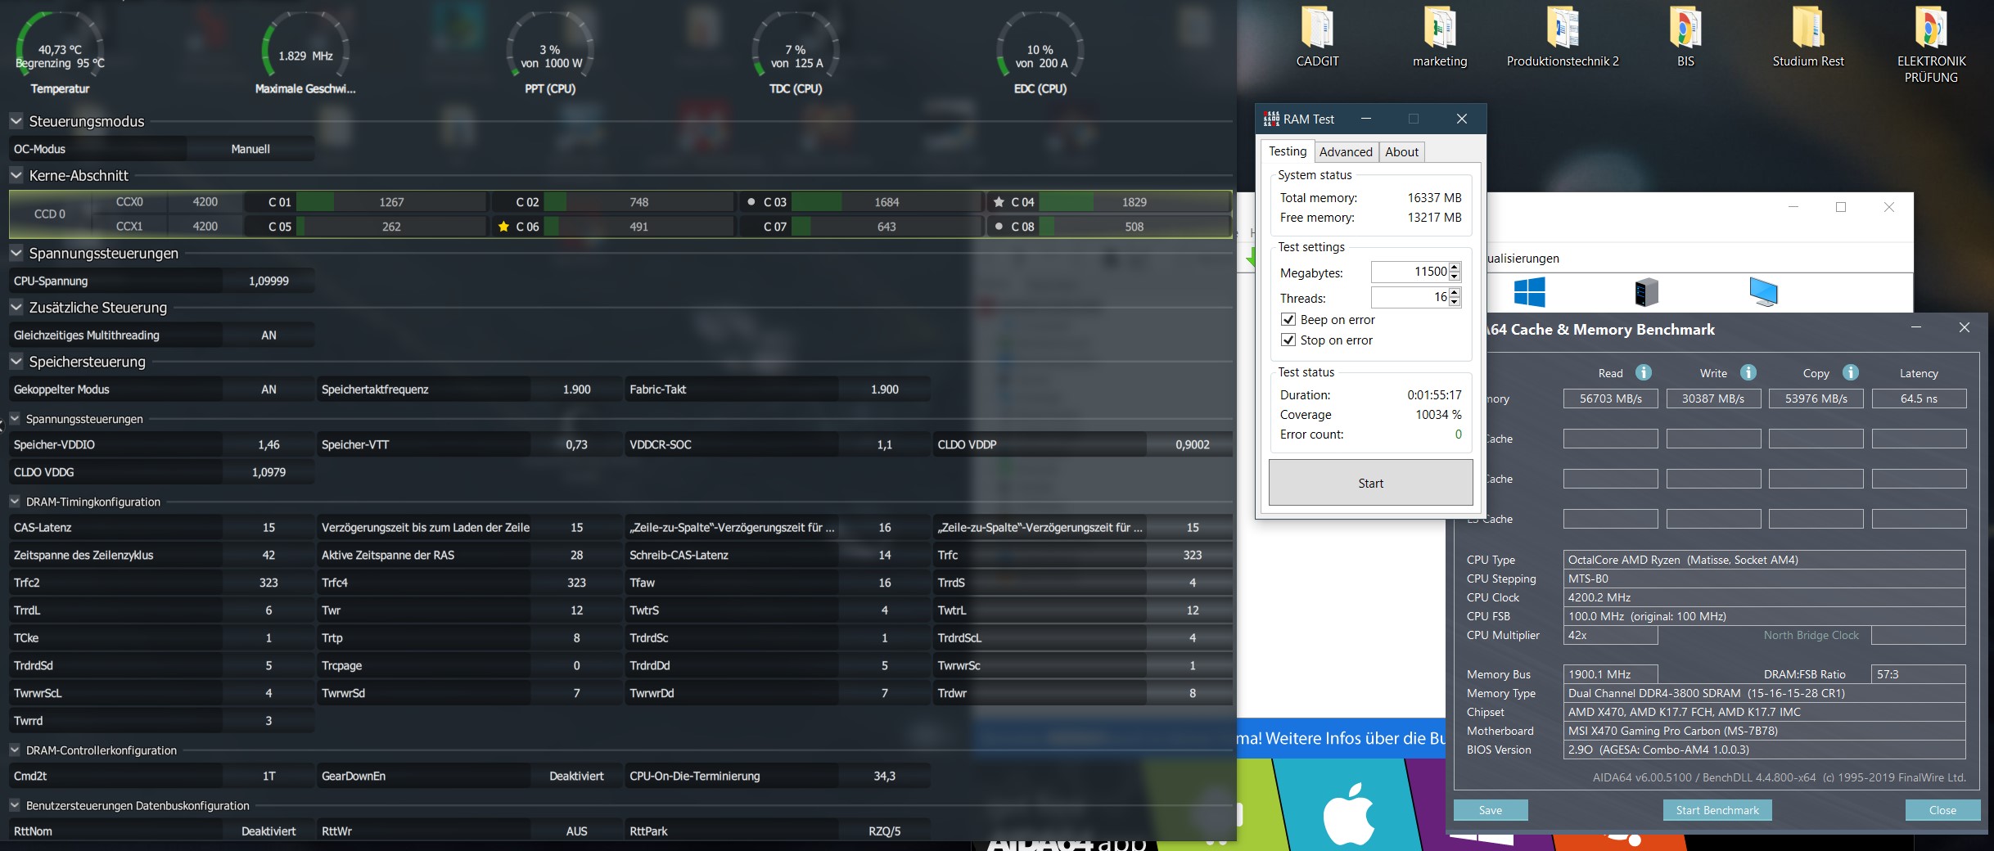Collapse the top Spannungssteuerungen section
Screen dimensions: 1994x851
(16, 253)
